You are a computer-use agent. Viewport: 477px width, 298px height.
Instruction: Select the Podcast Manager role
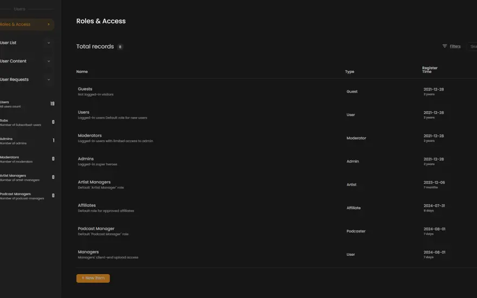pyautogui.click(x=276, y=231)
